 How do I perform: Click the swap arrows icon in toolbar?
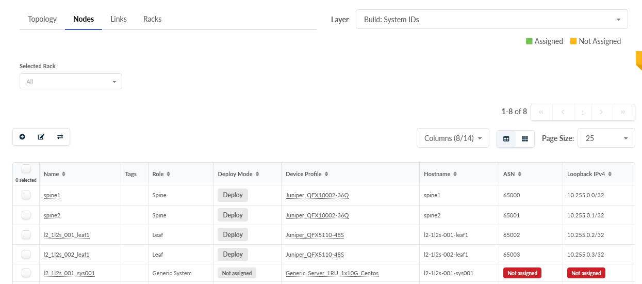tap(60, 137)
